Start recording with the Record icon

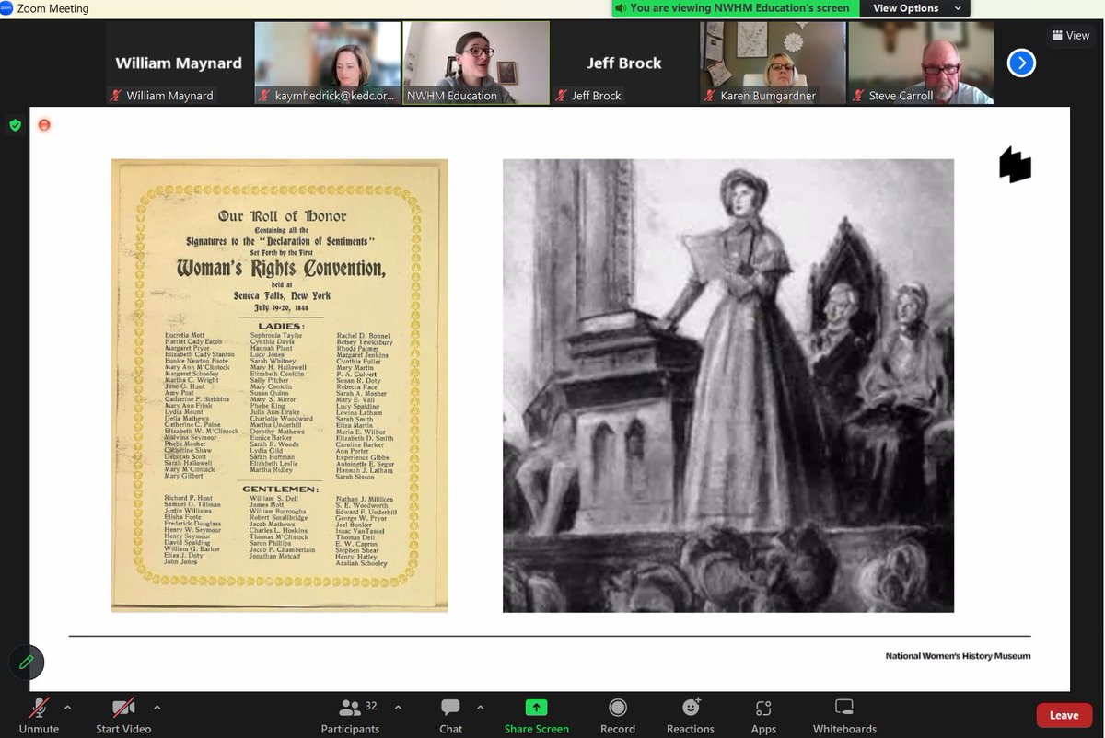(617, 715)
